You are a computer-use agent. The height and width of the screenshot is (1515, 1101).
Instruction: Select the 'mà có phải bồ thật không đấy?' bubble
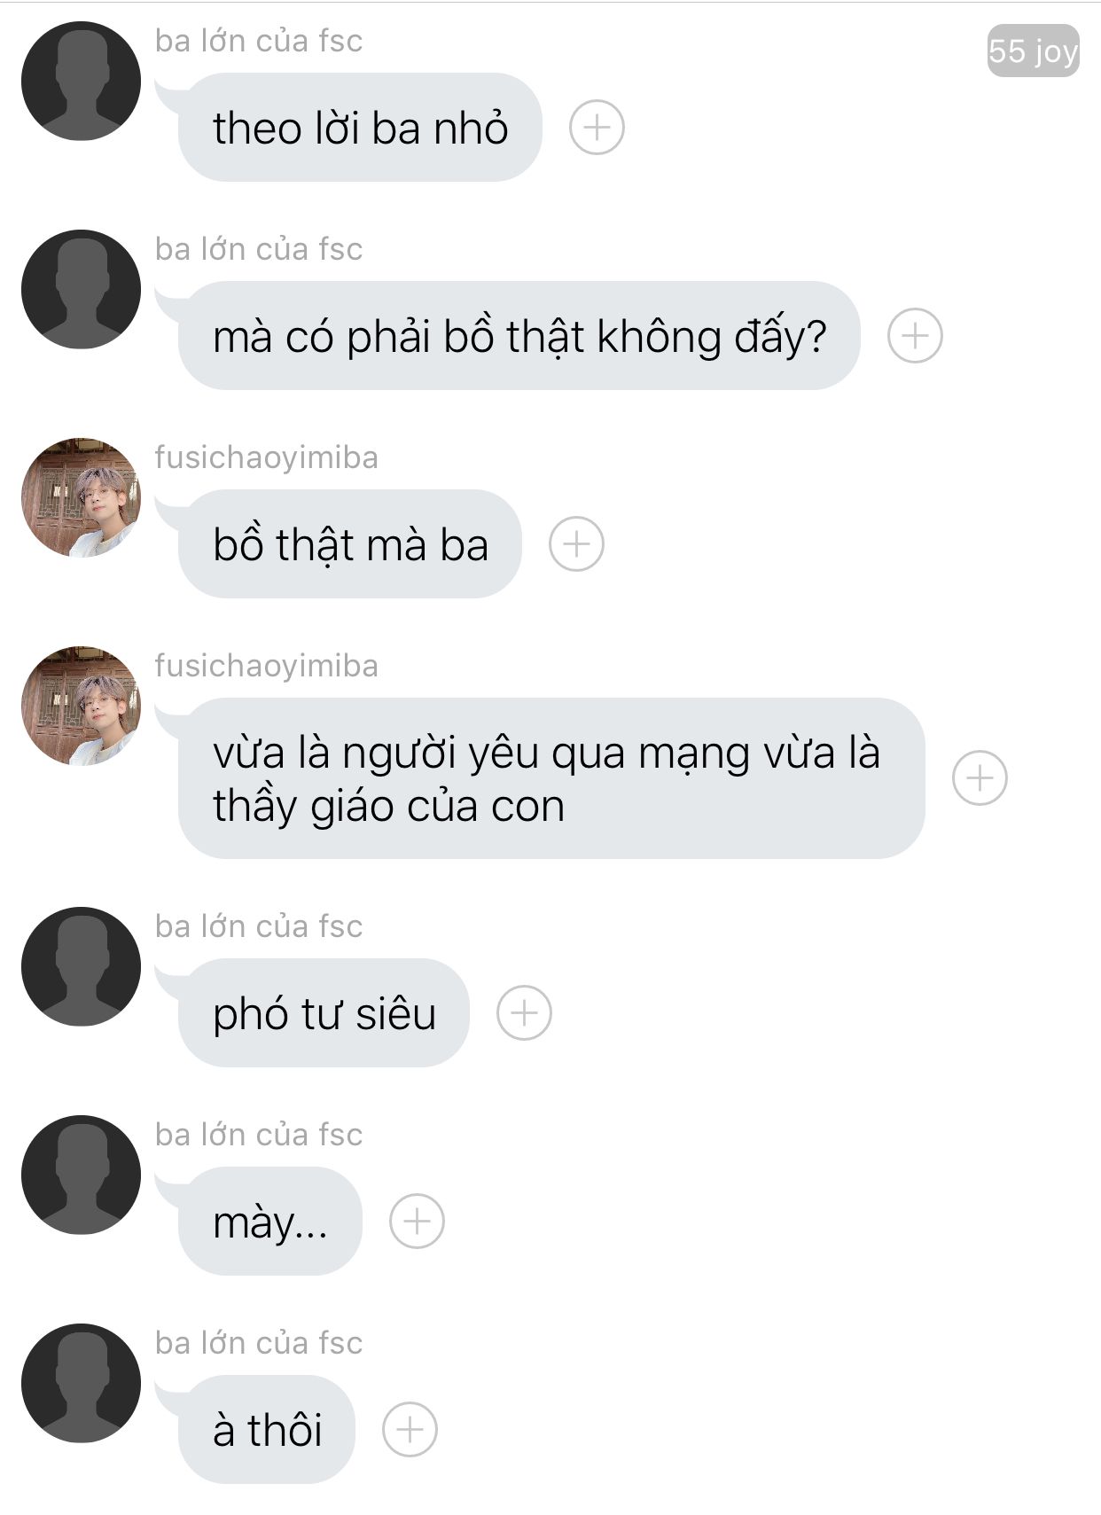pos(519,335)
